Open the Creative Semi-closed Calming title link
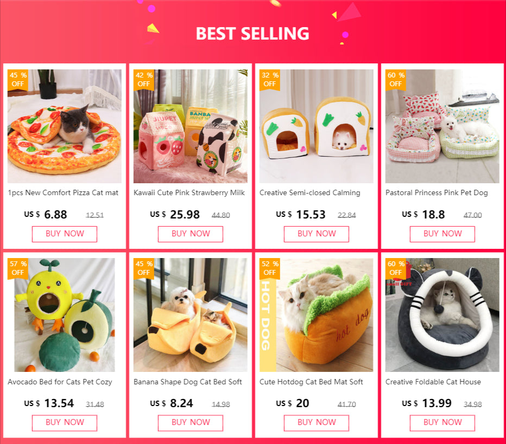Image resolution: width=506 pixels, height=444 pixels. tap(310, 192)
